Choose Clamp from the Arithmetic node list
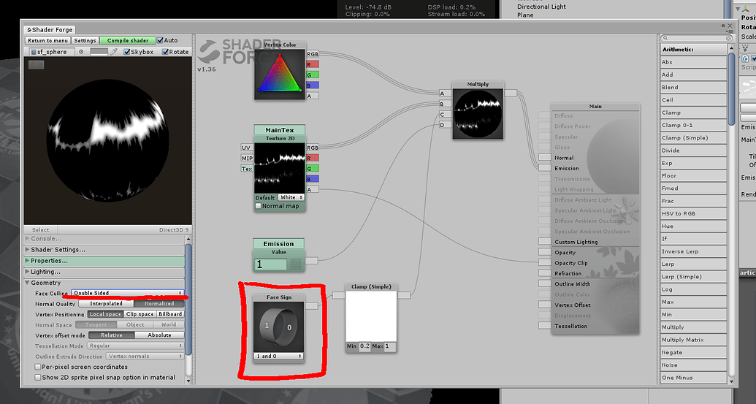756x404 pixels. coord(671,113)
